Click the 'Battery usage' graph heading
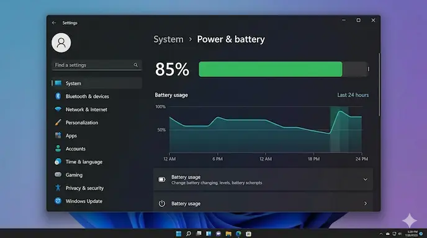Screen dimensions: 427x238 [x=171, y=95]
